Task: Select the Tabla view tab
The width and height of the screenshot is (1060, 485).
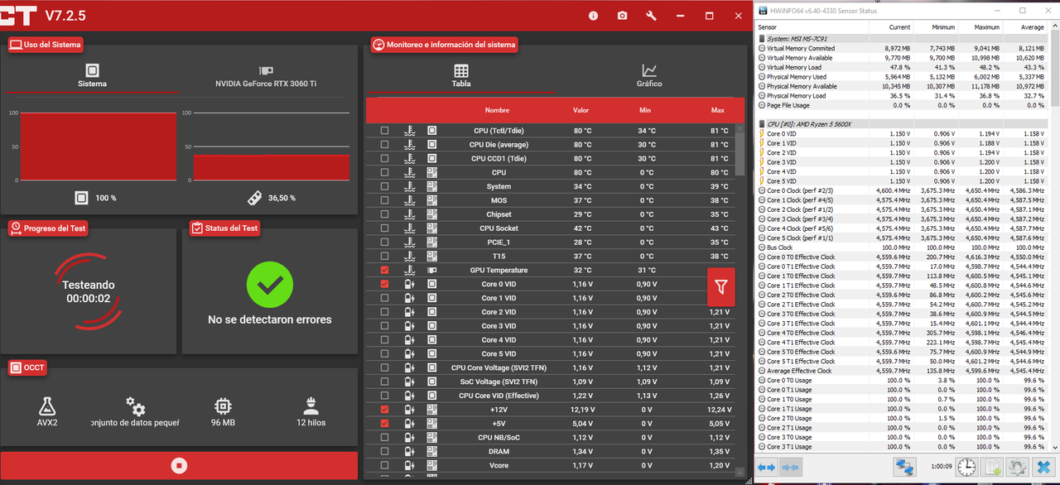Action: pyautogui.click(x=461, y=77)
